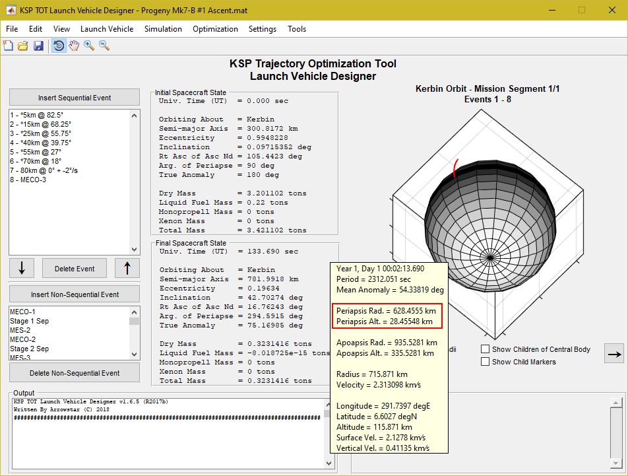628x476 pixels.
Task: Select event 2 - *15km @ 68.25°
Action: coord(70,124)
